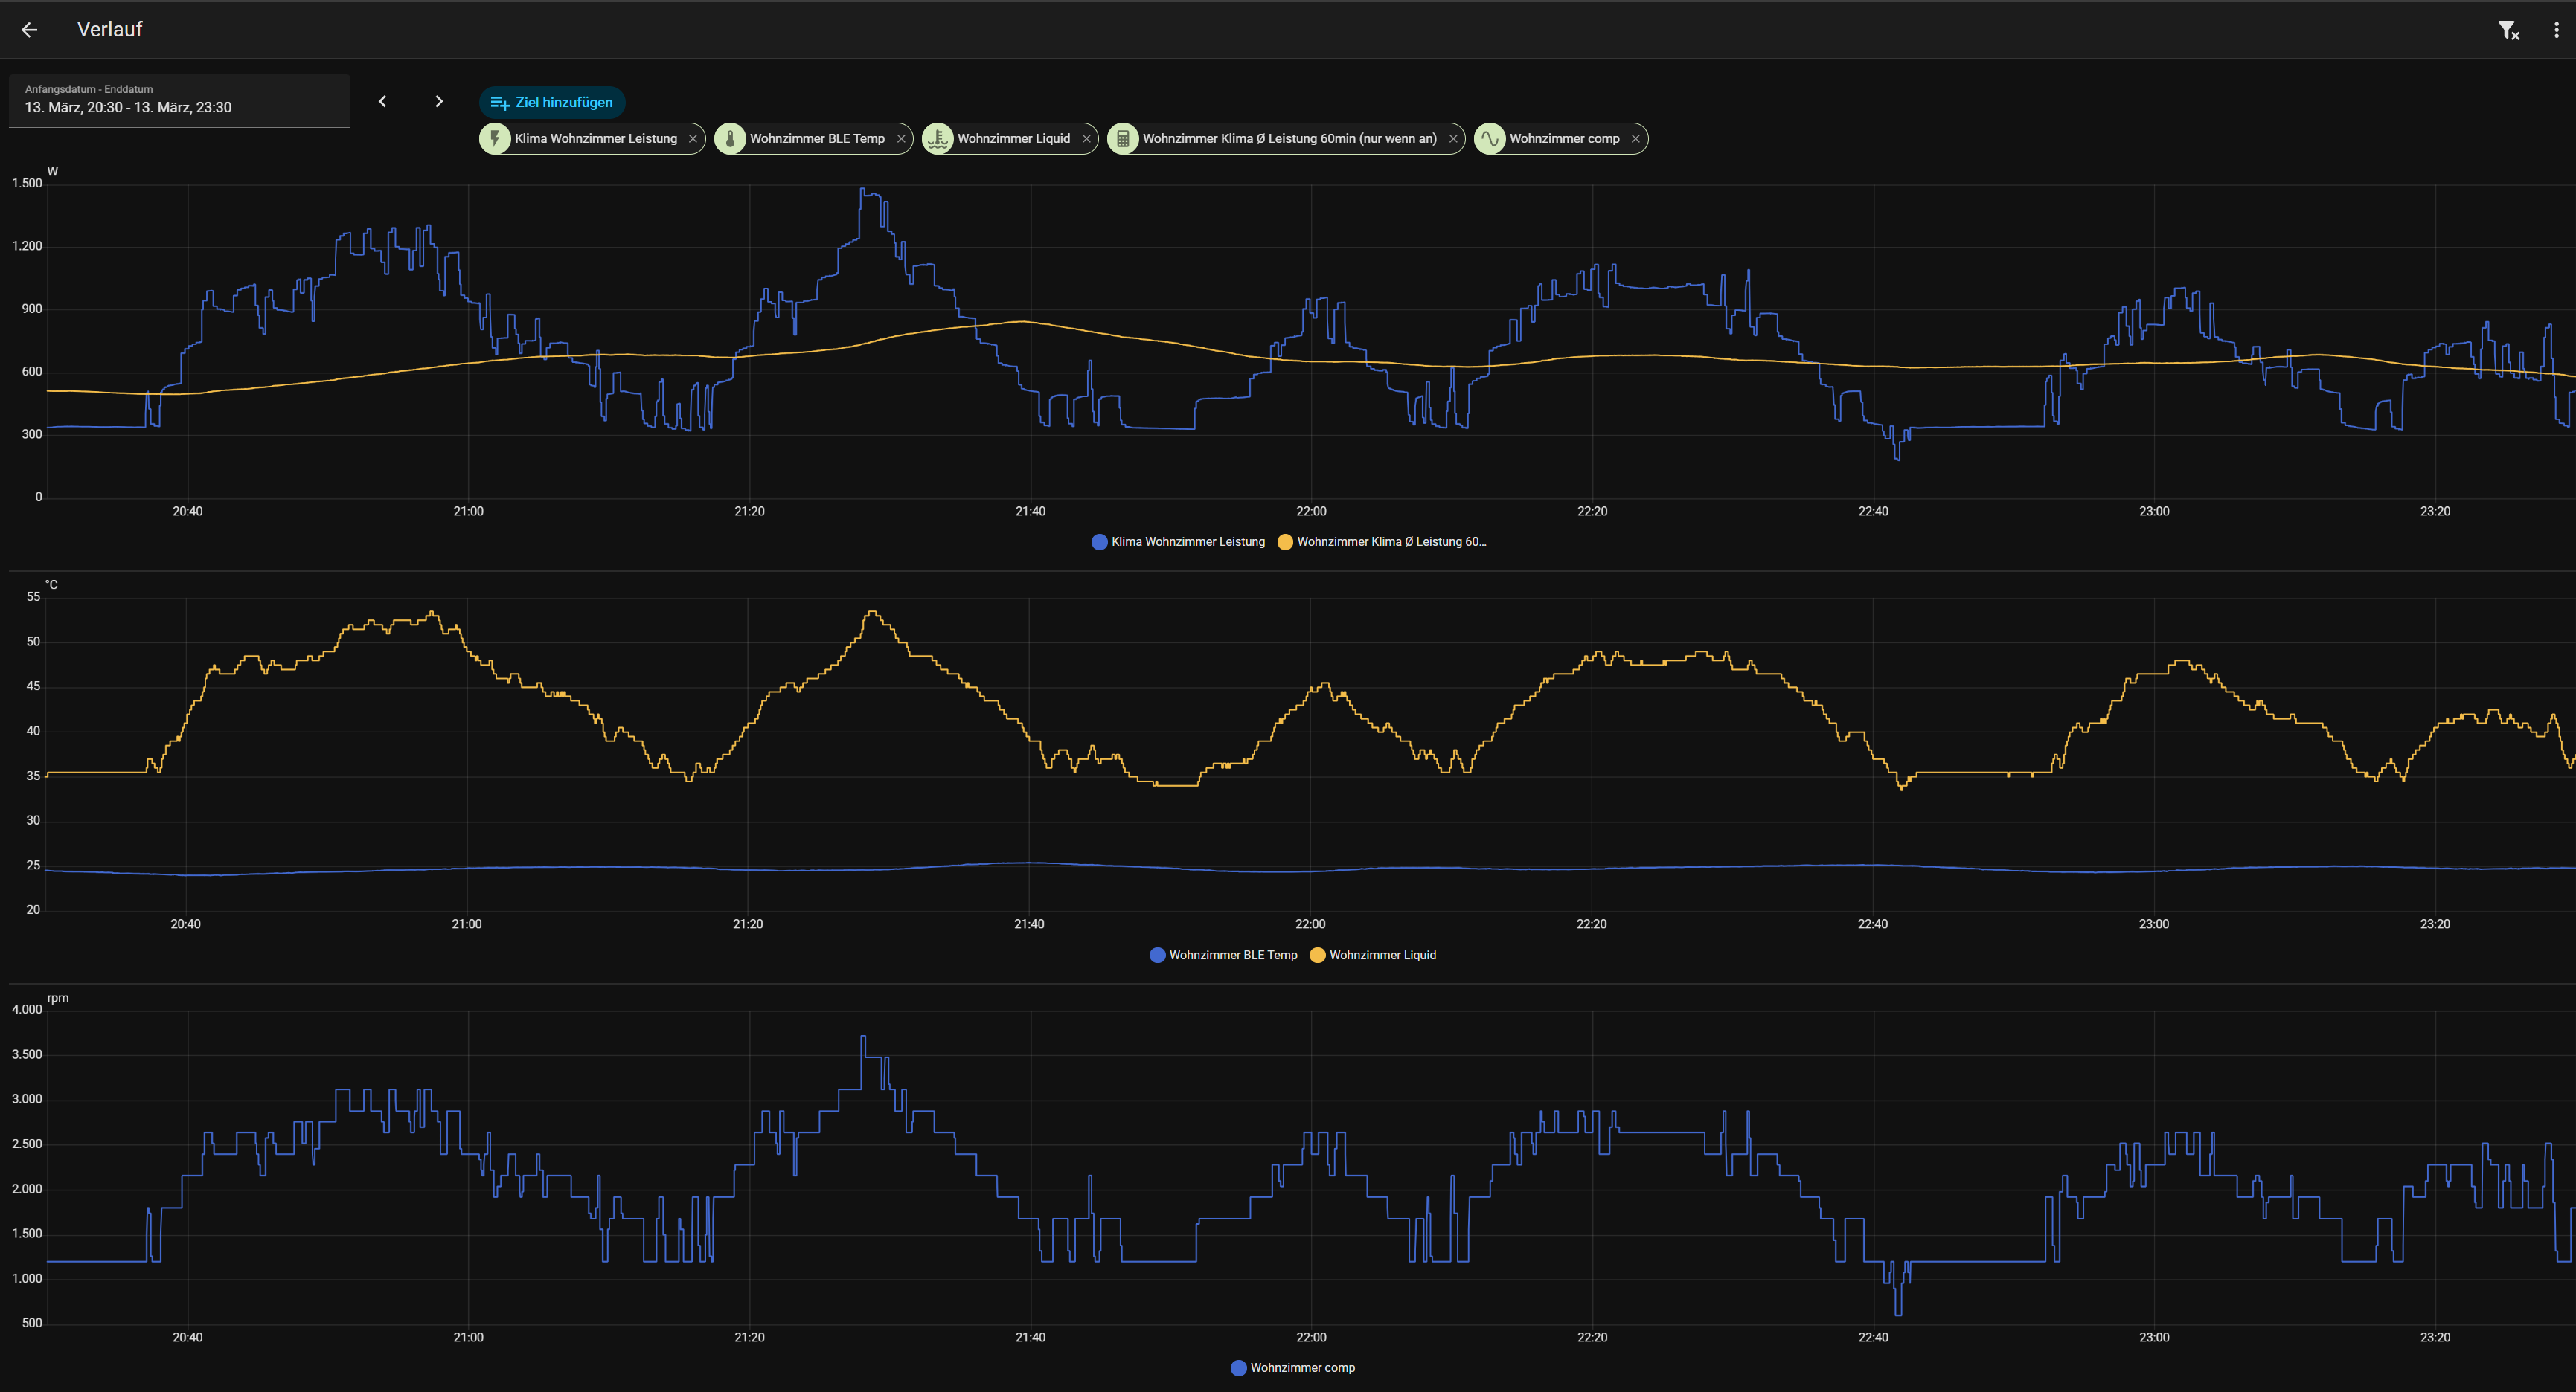Image resolution: width=2576 pixels, height=1392 pixels.
Task: Go to the next time range
Action: (x=438, y=101)
